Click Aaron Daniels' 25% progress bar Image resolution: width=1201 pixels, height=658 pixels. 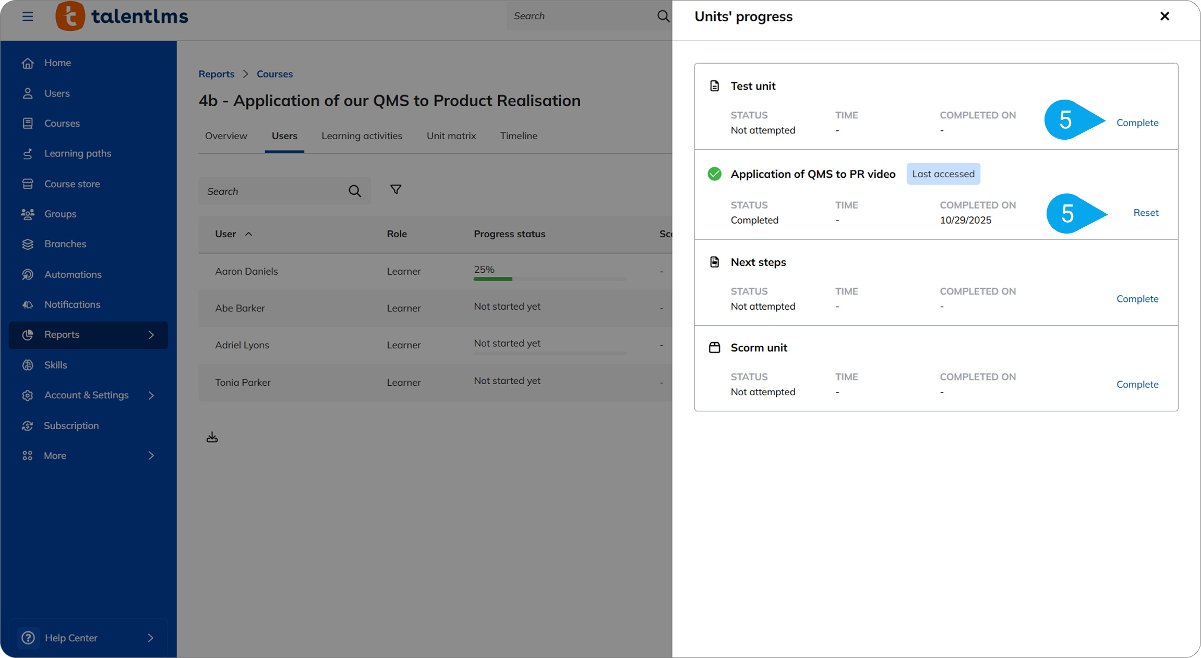[549, 279]
